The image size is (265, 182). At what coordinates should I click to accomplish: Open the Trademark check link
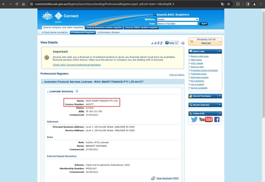[x=198, y=74]
